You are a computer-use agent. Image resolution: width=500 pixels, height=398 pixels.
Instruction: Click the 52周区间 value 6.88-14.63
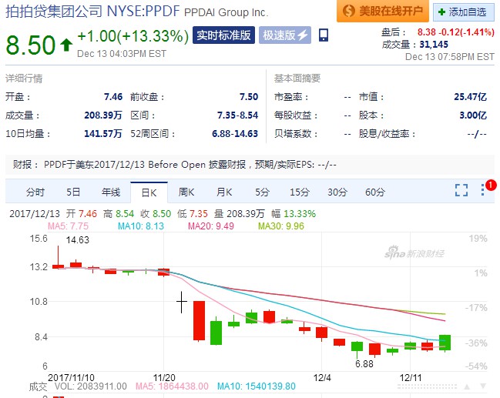coord(235,133)
